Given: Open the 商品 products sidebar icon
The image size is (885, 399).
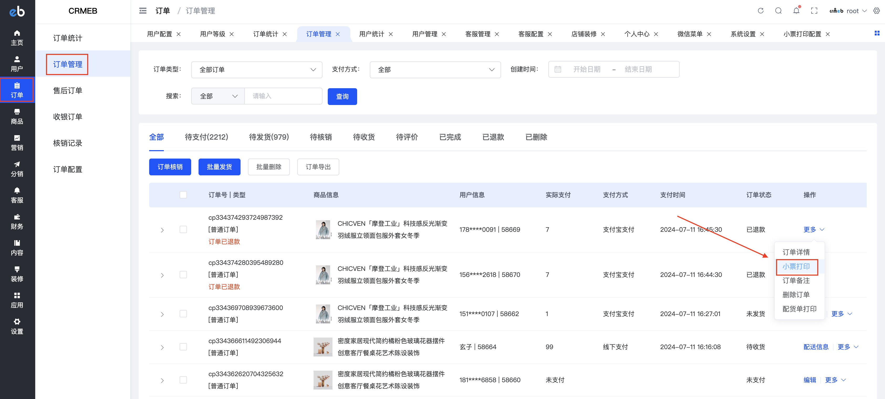Looking at the screenshot, I should (17, 116).
